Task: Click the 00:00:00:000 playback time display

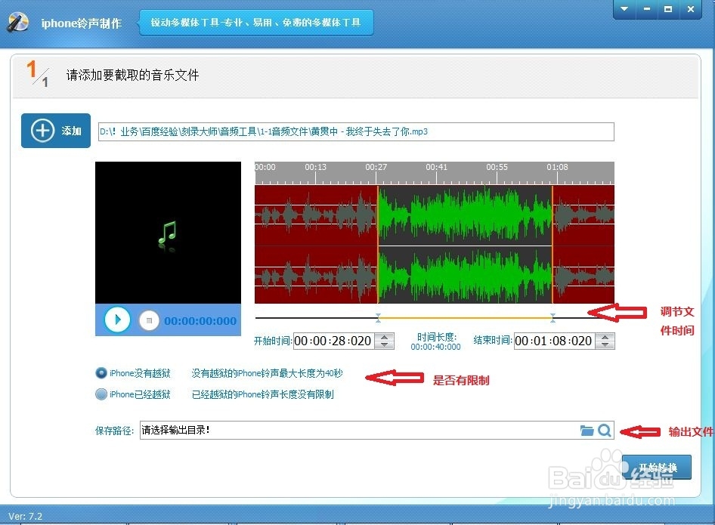Action: coord(200,321)
